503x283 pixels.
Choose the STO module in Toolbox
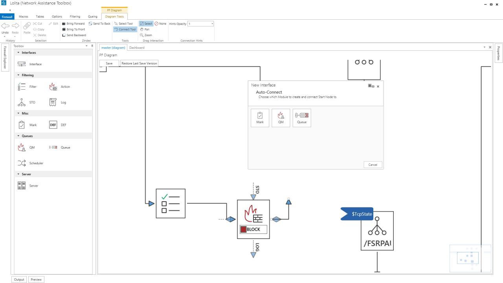pos(22,102)
